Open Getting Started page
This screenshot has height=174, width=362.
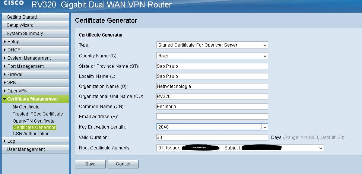click(x=35, y=17)
